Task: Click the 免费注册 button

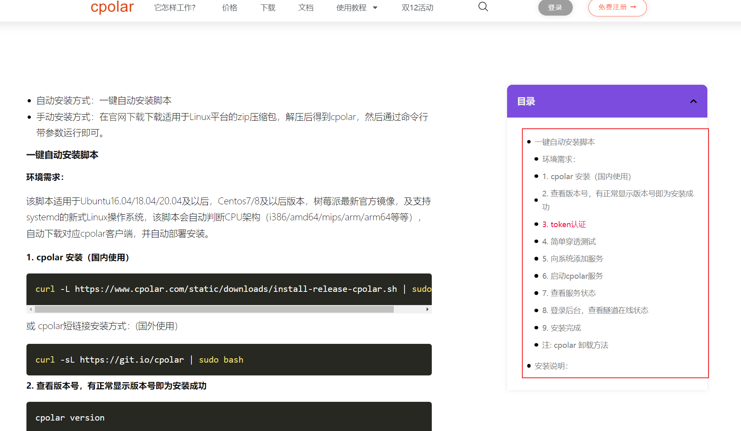Action: 617,8
